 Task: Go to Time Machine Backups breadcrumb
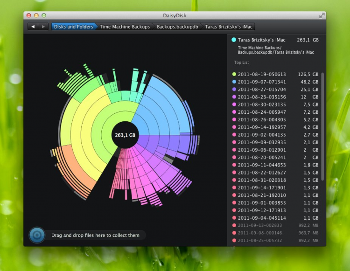(125, 27)
